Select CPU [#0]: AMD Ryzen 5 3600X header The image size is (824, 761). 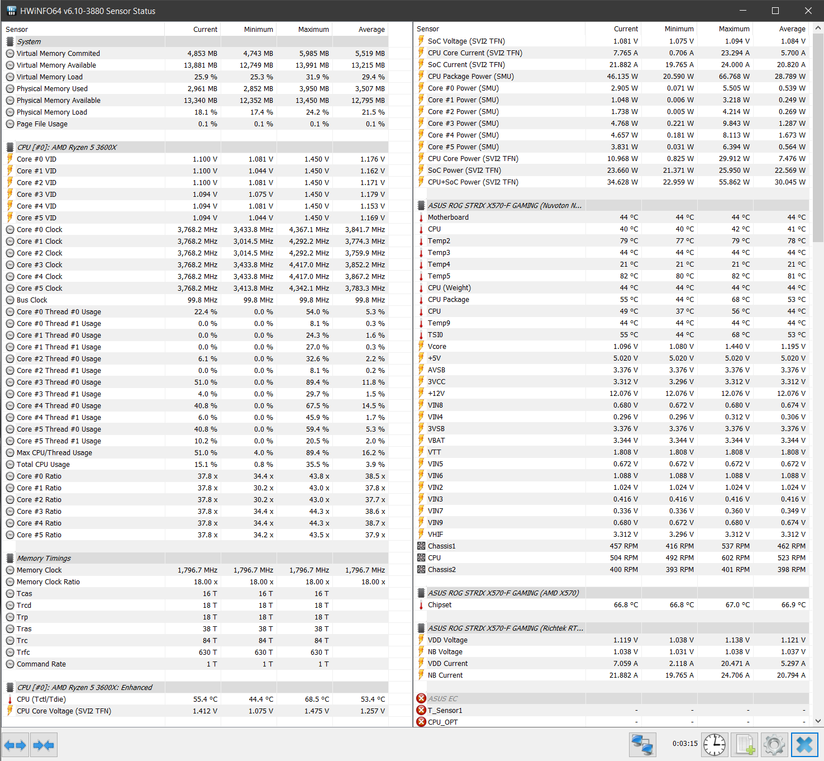pyautogui.click(x=195, y=147)
